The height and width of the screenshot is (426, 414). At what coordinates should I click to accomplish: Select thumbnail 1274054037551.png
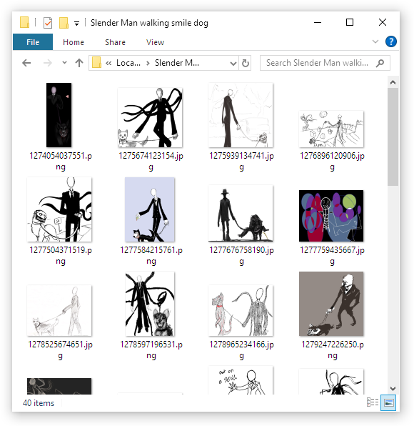[59, 115]
